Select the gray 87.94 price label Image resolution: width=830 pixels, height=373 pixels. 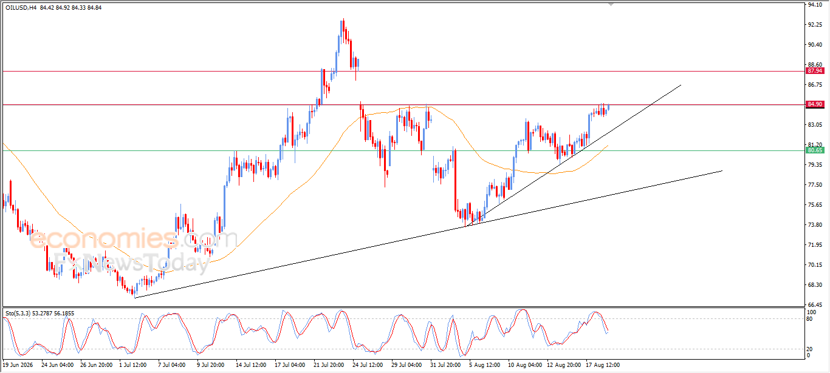[815, 71]
